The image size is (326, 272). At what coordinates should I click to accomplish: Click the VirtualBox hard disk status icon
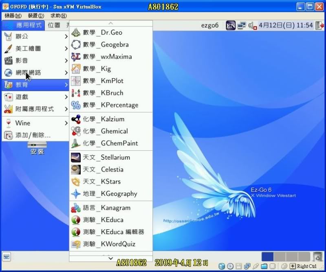222,266
